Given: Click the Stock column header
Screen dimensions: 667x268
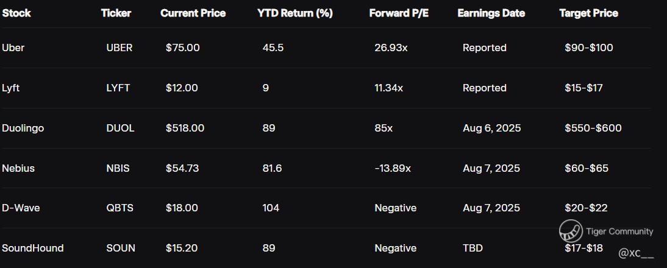Looking at the screenshot, I should [x=16, y=13].
